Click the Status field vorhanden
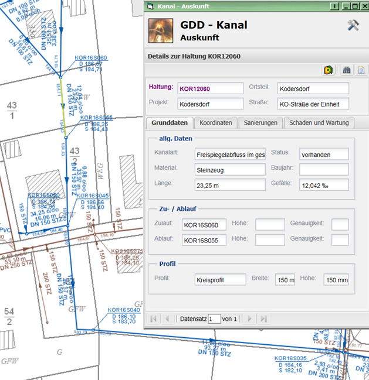369x380 pixels. 324,155
